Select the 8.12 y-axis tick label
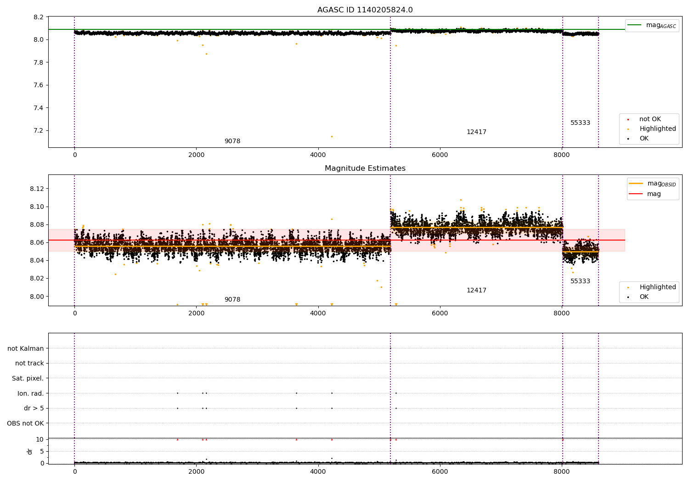The width and height of the screenshot is (689, 482). [37, 189]
